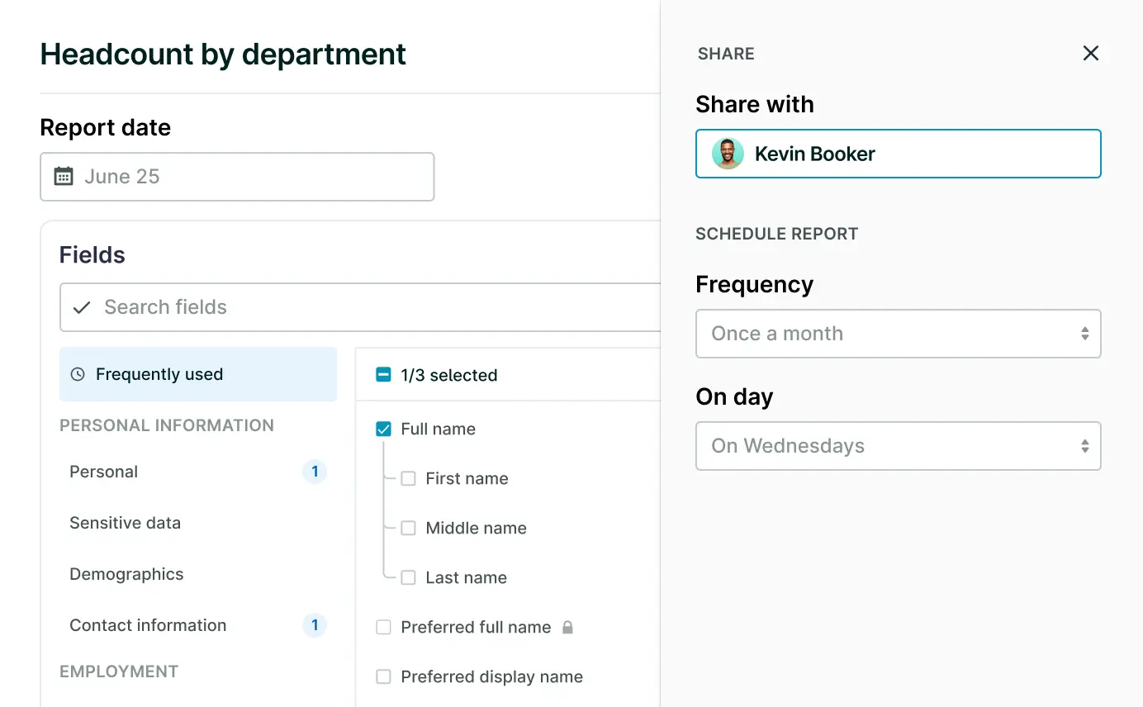The height and width of the screenshot is (707, 1143).
Task: Click the badge count on Contact information
Action: (314, 625)
